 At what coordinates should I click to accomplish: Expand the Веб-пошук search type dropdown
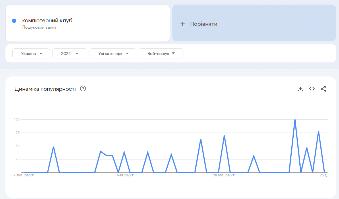coord(161,54)
